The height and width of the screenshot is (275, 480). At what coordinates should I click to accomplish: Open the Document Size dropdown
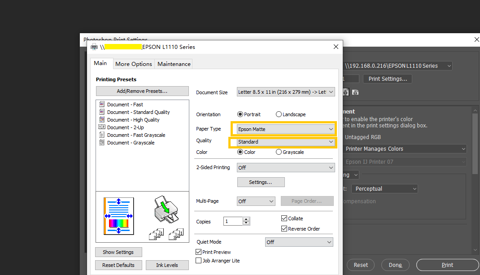point(286,92)
